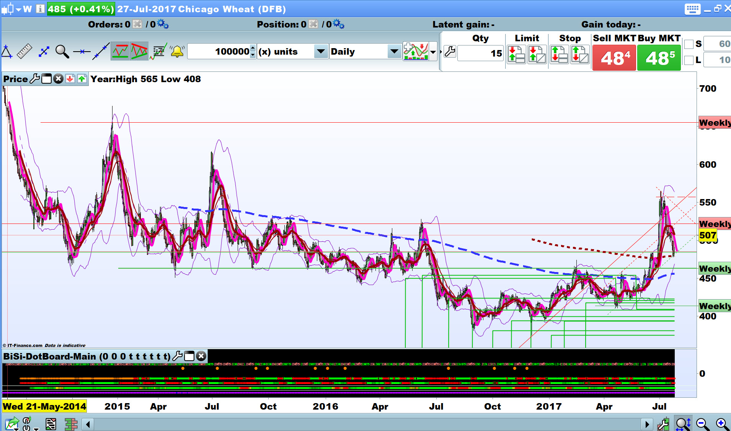Select the horizontal line drawing tool

[82, 52]
